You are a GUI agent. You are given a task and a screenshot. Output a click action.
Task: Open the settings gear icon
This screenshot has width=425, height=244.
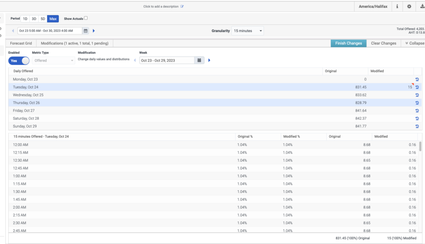point(409,7)
